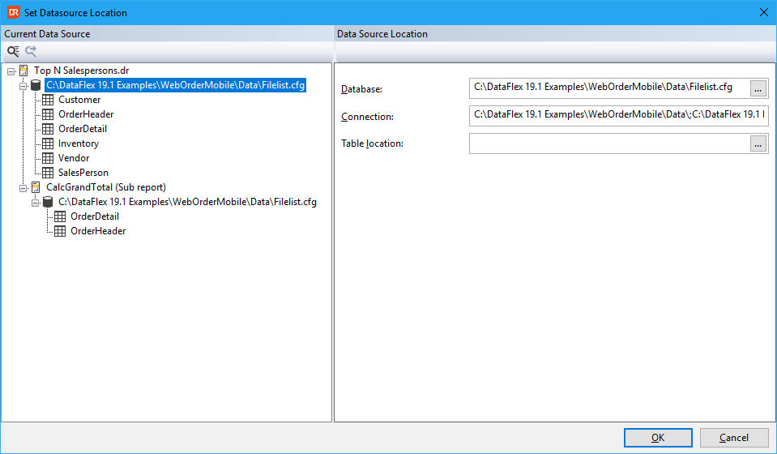
Task: Select Top N Salespersons.dr in tree
Action: pos(81,71)
